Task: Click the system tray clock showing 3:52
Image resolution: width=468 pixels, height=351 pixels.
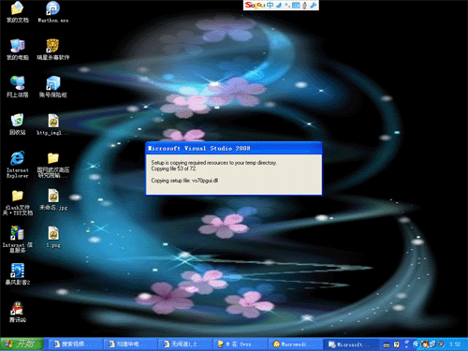Action: point(455,344)
